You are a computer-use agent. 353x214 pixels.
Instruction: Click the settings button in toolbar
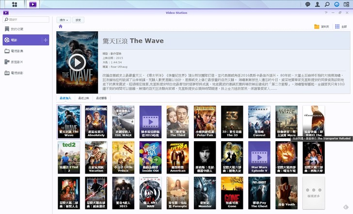click(78, 20)
